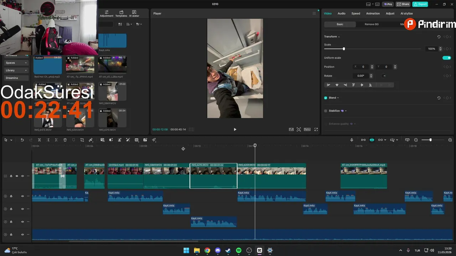Image resolution: width=456 pixels, height=256 pixels.
Task: Align clip to bottom edge icon
Action: [x=370, y=85]
